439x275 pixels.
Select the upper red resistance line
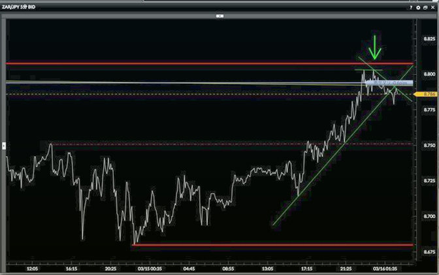[x=196, y=63]
